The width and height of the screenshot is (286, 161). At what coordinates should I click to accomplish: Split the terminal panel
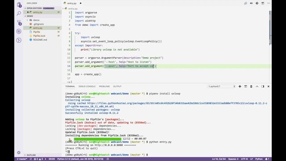[x=245, y=86]
